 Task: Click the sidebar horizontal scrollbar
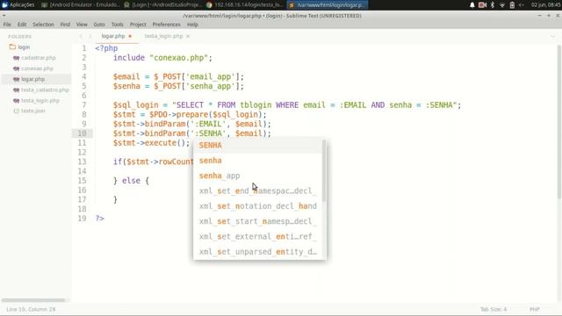33,300
